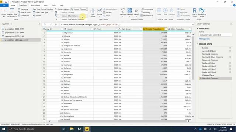Select the Changed Type applied step
Viewport: 236px width, 132px height.
[208, 75]
